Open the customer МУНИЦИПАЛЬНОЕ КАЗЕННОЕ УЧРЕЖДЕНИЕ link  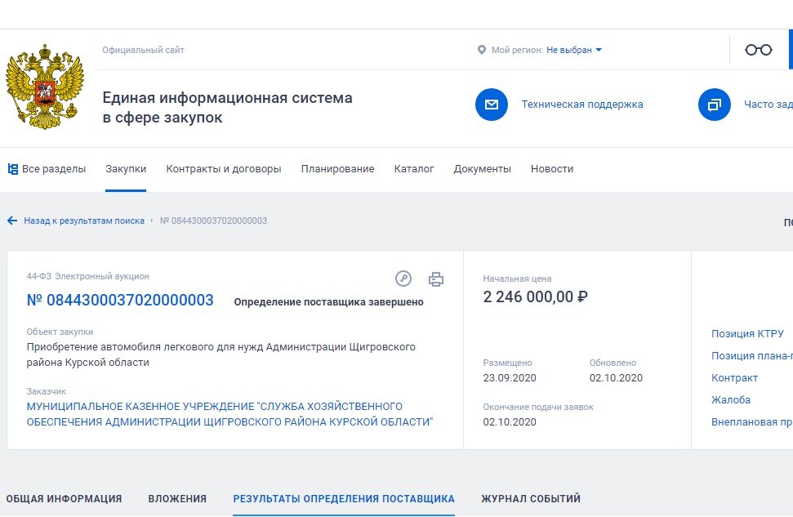229,414
